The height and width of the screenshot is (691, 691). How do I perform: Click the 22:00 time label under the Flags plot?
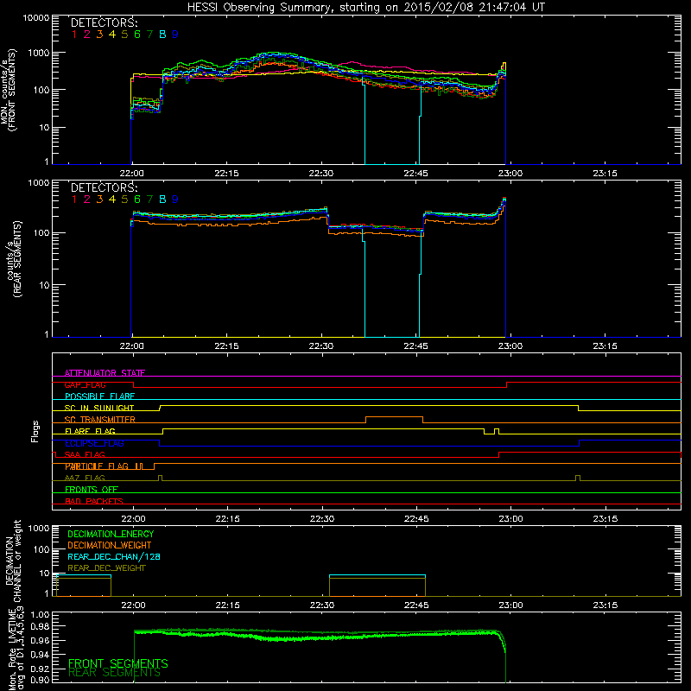point(133,519)
